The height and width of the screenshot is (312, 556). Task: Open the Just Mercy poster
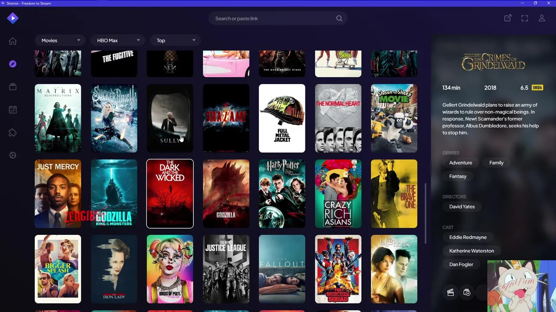coord(58,194)
